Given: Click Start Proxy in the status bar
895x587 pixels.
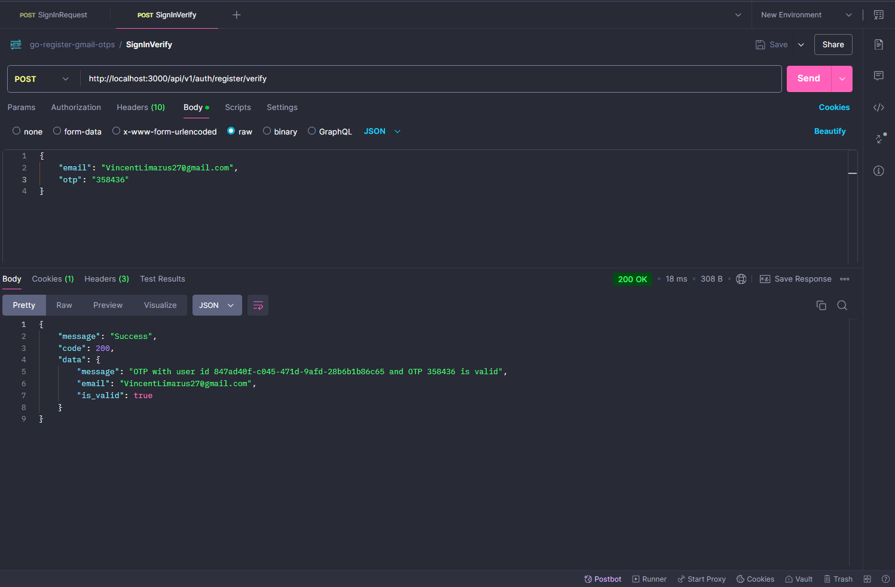Looking at the screenshot, I should pyautogui.click(x=701, y=579).
